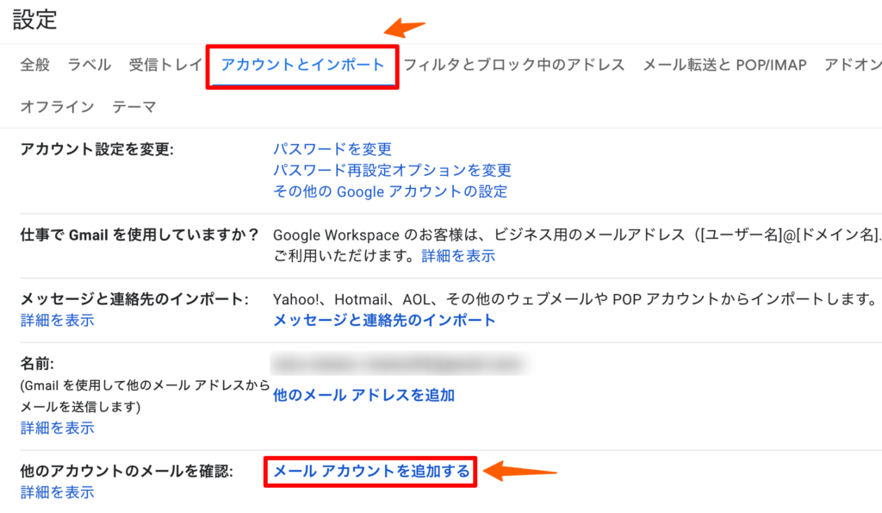Open the テーマ tab
This screenshot has height=513, width=882.
(134, 107)
